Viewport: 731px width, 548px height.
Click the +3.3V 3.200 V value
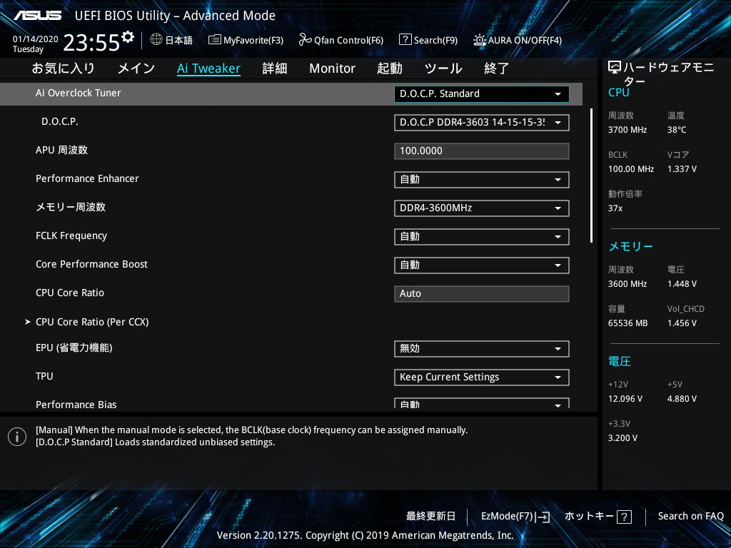622,438
